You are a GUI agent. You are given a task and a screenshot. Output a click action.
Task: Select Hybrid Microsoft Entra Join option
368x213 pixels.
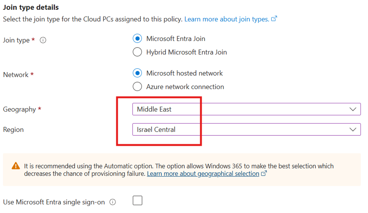pos(137,52)
